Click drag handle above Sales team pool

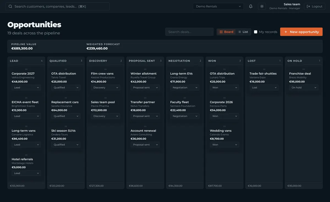pos(106,98)
